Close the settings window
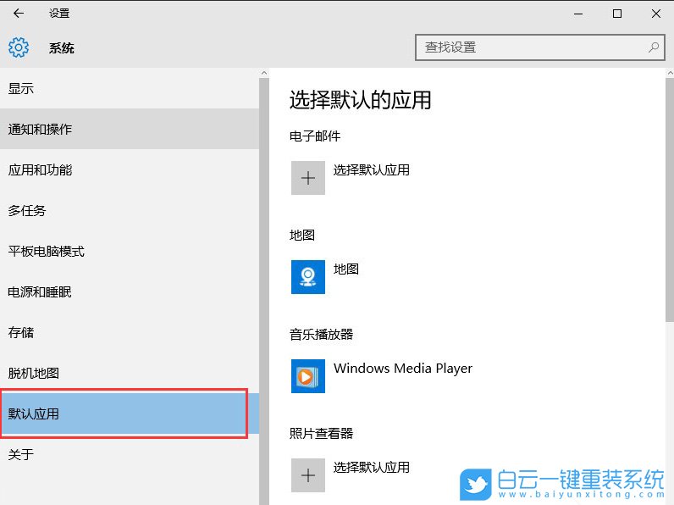The width and height of the screenshot is (674, 505). point(656,14)
